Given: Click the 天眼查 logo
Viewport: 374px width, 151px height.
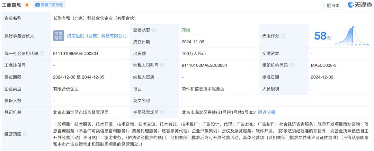Looking at the screenshot, I should (359, 5).
